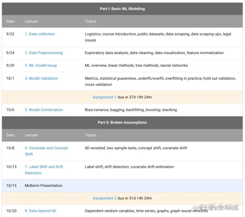The width and height of the screenshot is (245, 217).
Task: Click topics text 'Label shift, drift detection'
Action: pos(129,167)
